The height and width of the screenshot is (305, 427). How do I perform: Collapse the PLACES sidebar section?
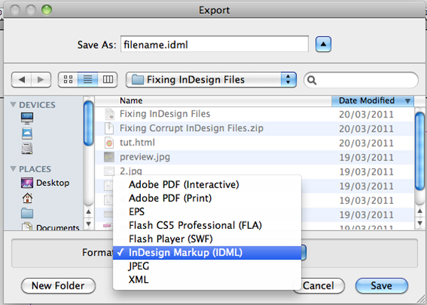pos(13,169)
